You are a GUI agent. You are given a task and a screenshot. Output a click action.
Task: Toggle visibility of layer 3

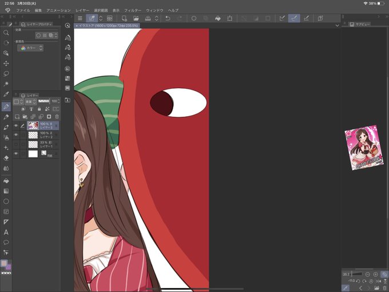[x=16, y=125]
